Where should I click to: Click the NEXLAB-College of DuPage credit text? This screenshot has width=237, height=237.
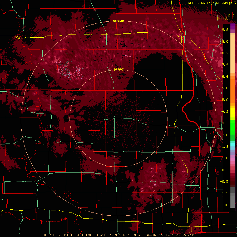point(210,3)
